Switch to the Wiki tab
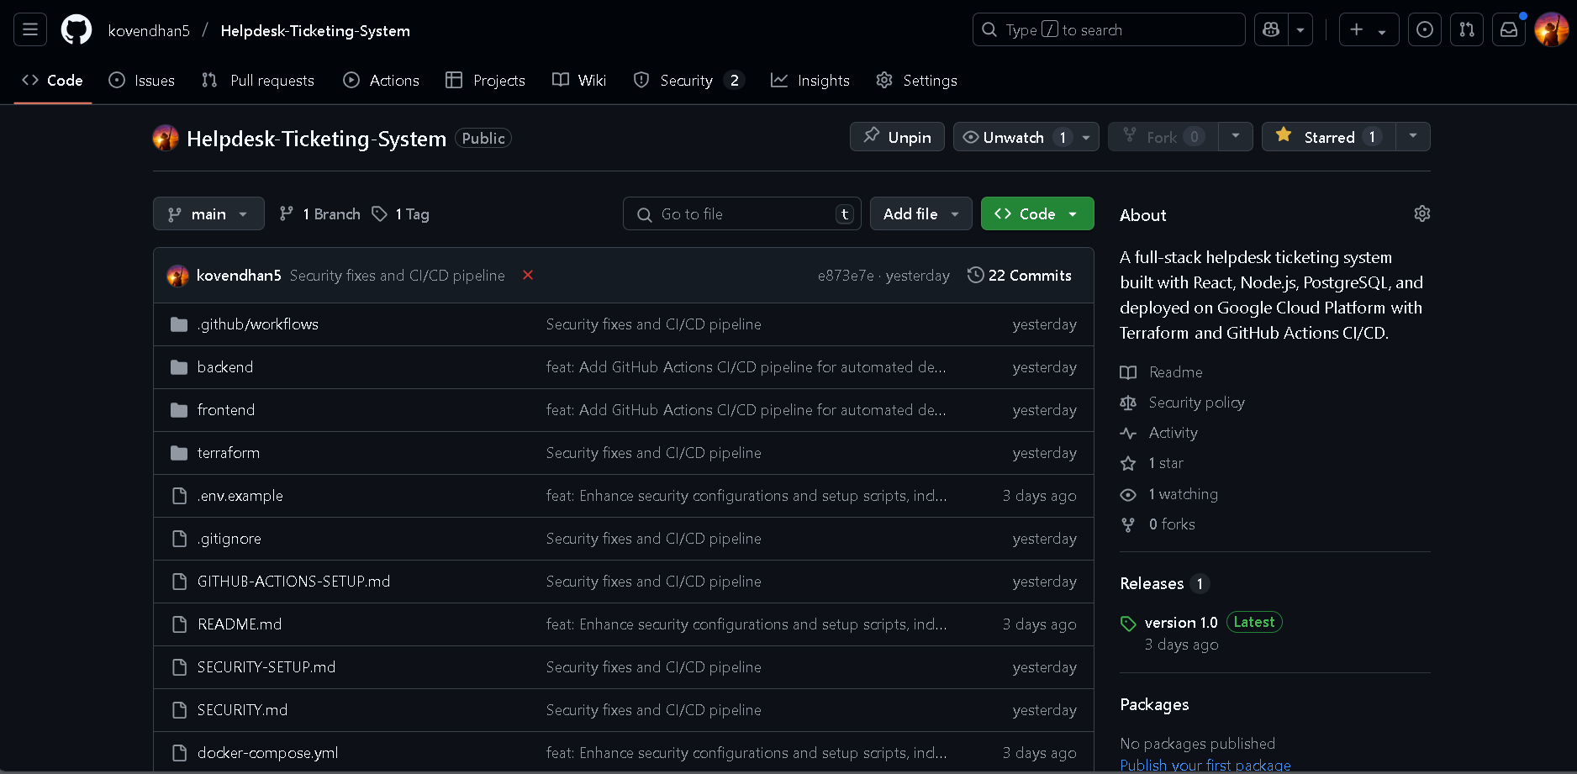1577x774 pixels. pyautogui.click(x=579, y=81)
